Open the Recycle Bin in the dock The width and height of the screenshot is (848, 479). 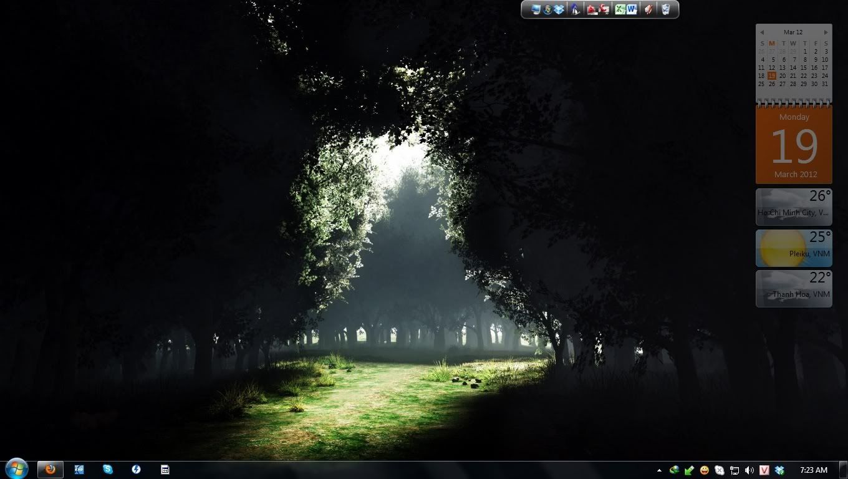(667, 9)
